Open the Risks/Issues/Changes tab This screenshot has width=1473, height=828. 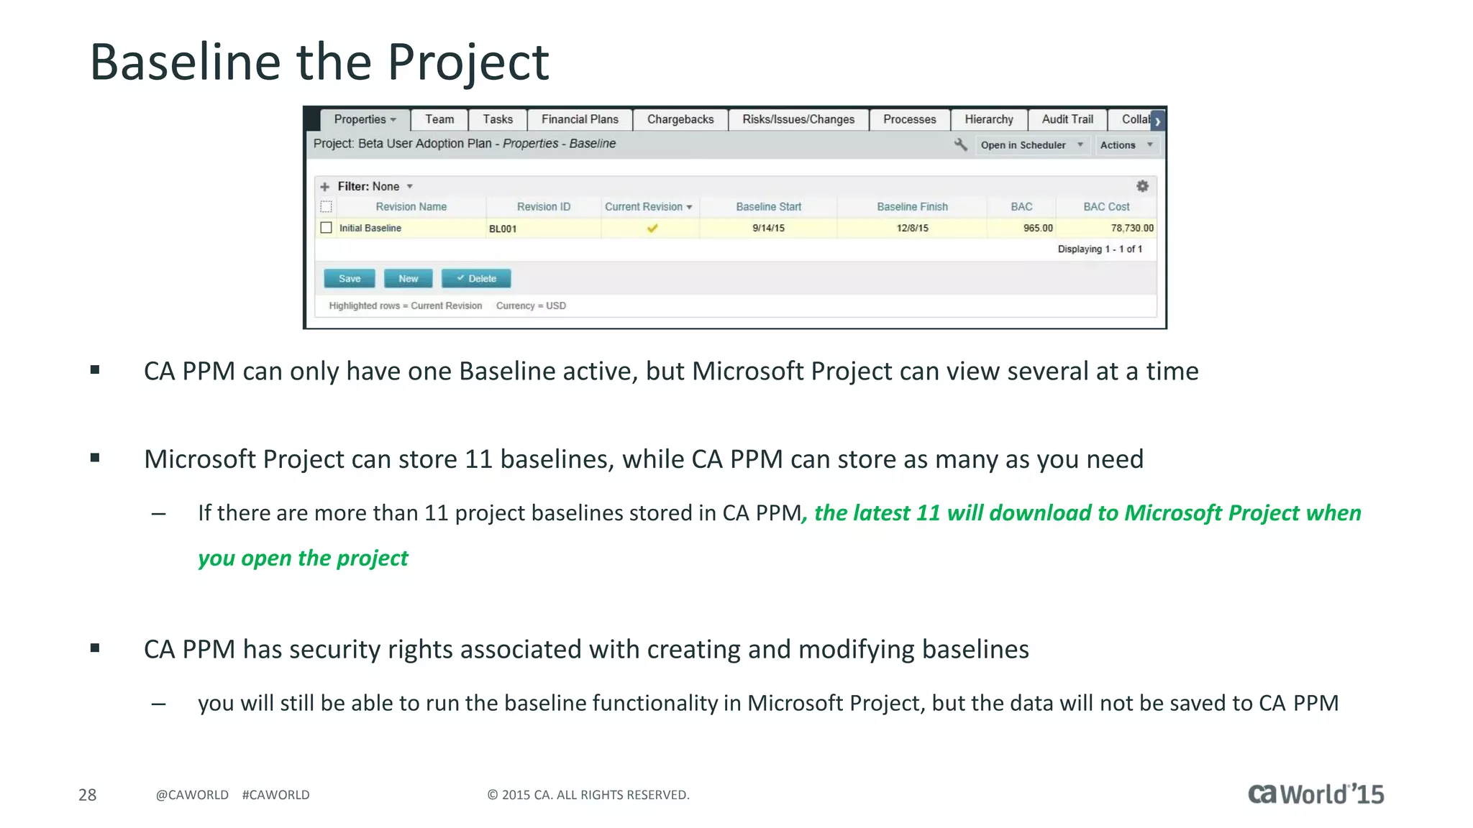click(798, 119)
